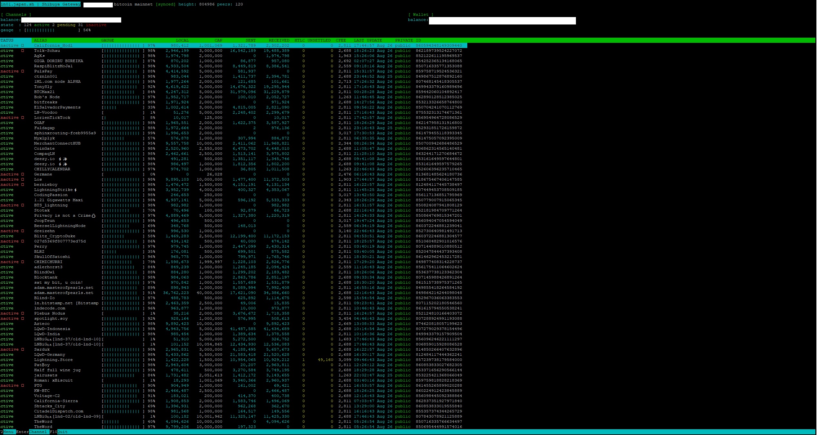
Task: Click the Enter Channel footer option
Action: (x=38, y=432)
